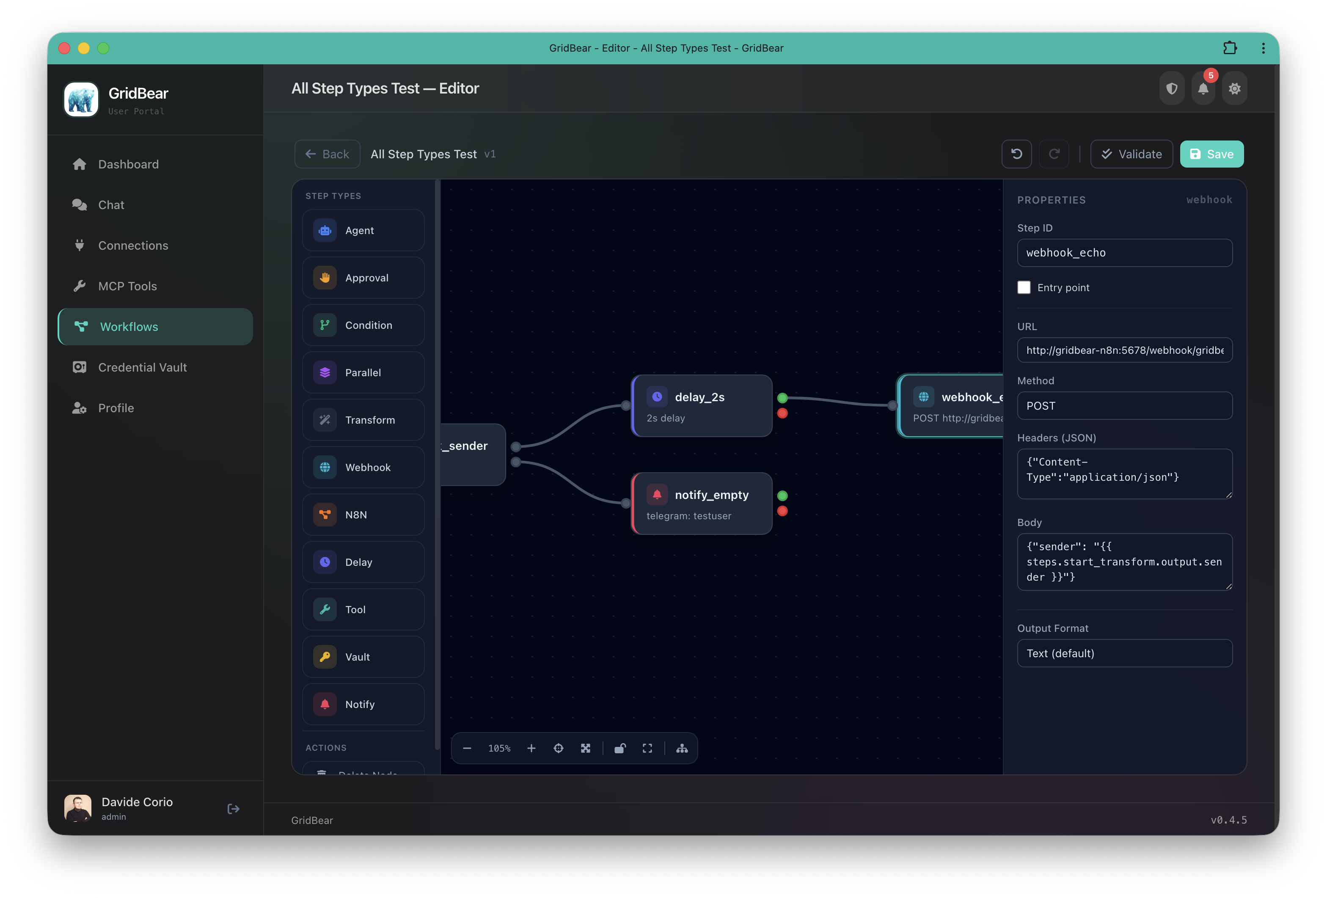The image size is (1327, 898).
Task: Add an N8N step to the workflow
Action: [x=363, y=514]
